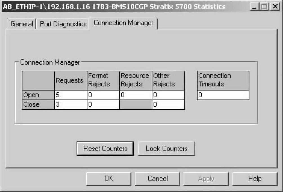Click the Resource Rejects column header
The width and height of the screenshot is (283, 192).
(x=136, y=81)
